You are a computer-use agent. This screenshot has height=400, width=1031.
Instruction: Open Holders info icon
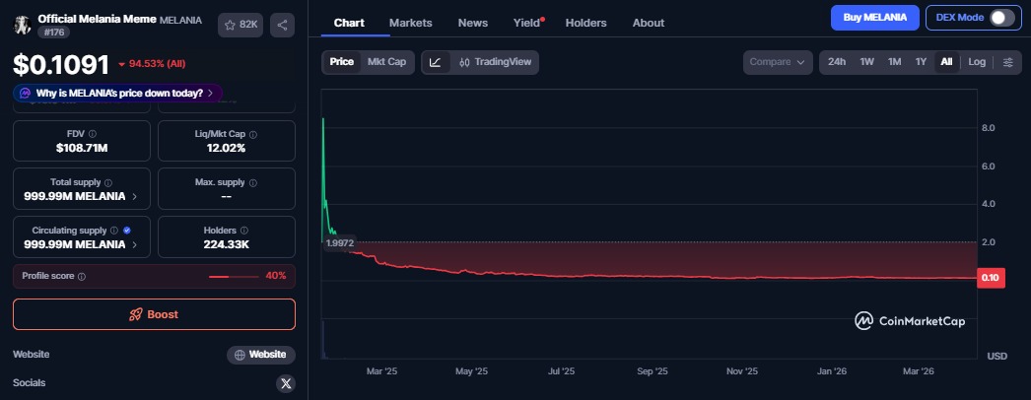click(243, 231)
